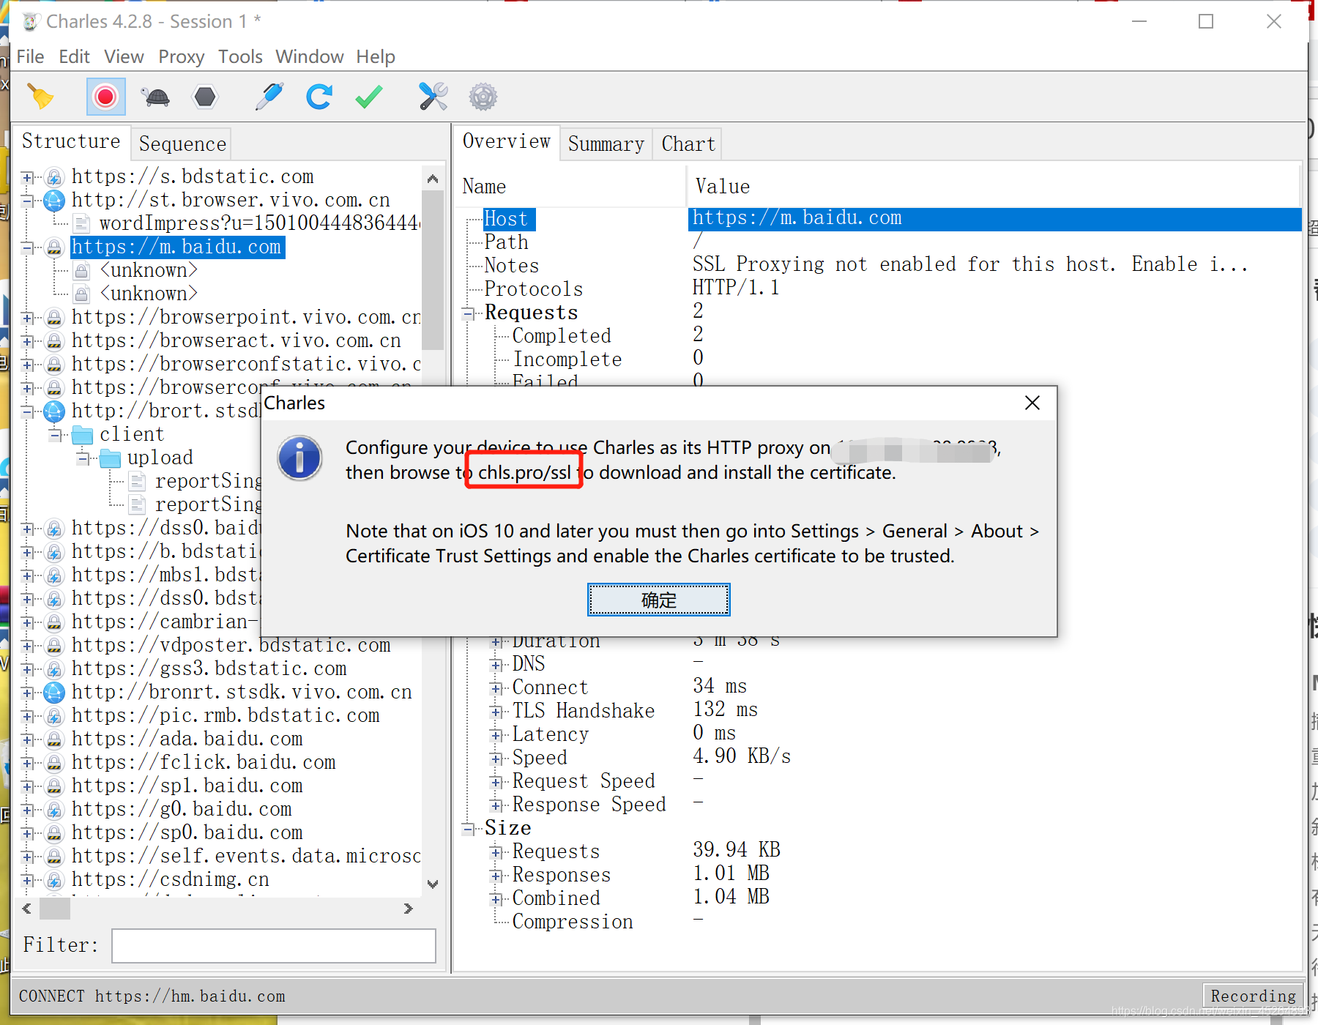
Task: Expand the https://s.bdstatic.com node
Action: click(27, 177)
